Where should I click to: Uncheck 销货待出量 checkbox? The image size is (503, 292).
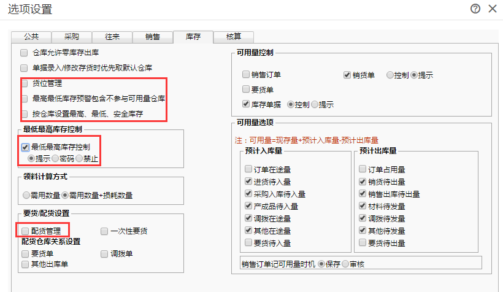pyautogui.click(x=363, y=181)
